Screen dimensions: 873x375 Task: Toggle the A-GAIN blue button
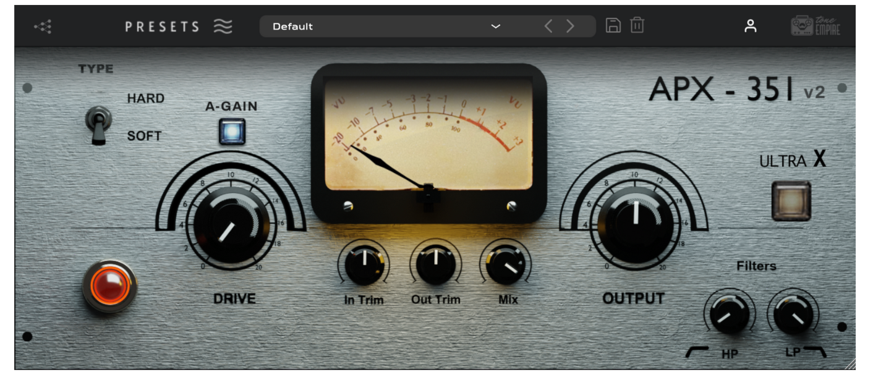coord(232,131)
